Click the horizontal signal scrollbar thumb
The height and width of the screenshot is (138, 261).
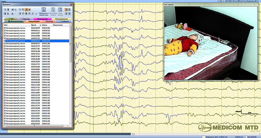tap(134, 134)
